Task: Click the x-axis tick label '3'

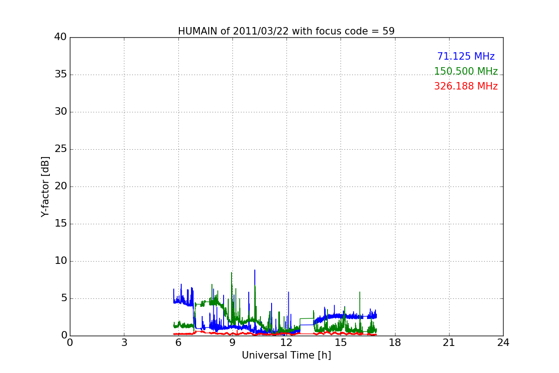Action: [124, 343]
